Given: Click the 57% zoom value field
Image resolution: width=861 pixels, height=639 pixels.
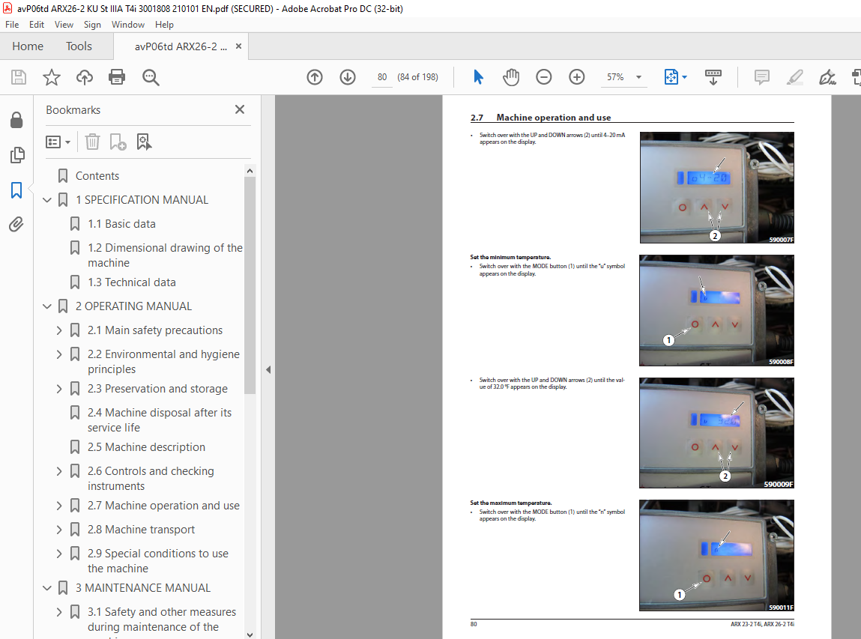Looking at the screenshot, I should (x=615, y=77).
